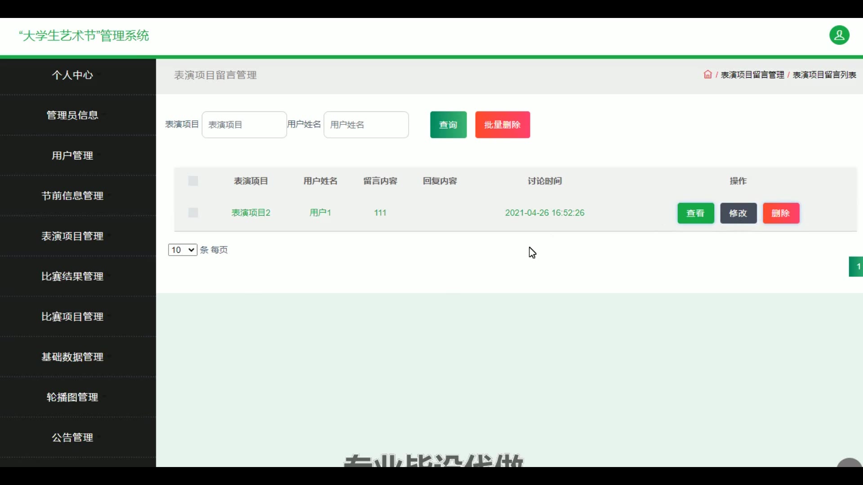
Task: Open the 10 per page dropdown
Action: point(182,250)
